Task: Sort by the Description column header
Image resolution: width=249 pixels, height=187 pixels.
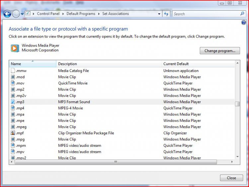Action: coord(109,64)
